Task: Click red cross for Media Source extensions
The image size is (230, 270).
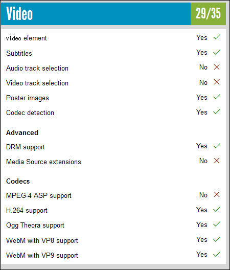Action: (x=217, y=161)
